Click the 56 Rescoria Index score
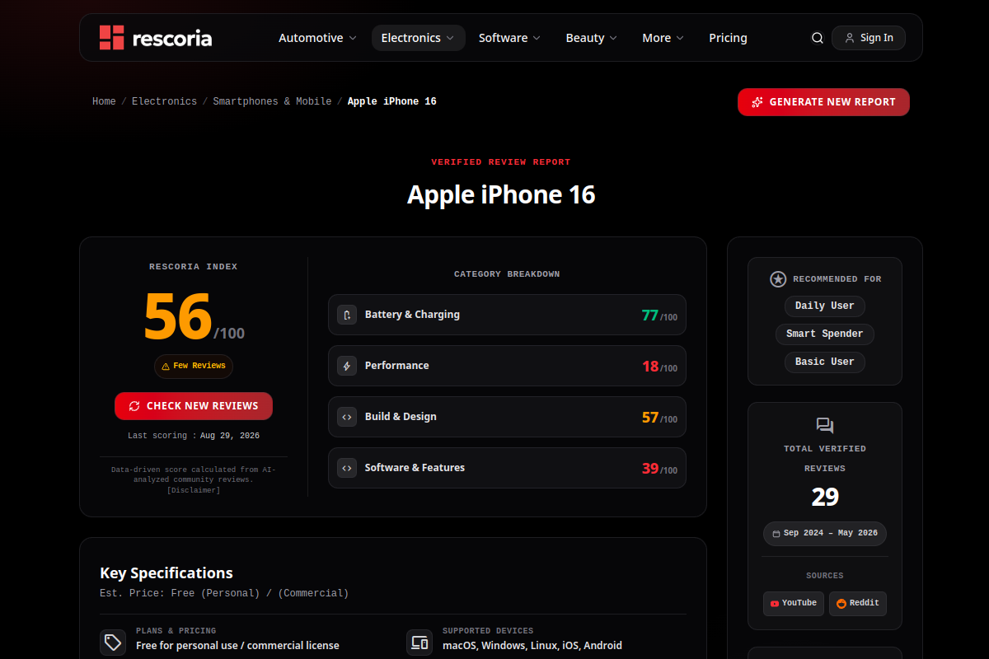Image resolution: width=989 pixels, height=659 pixels. [178, 317]
